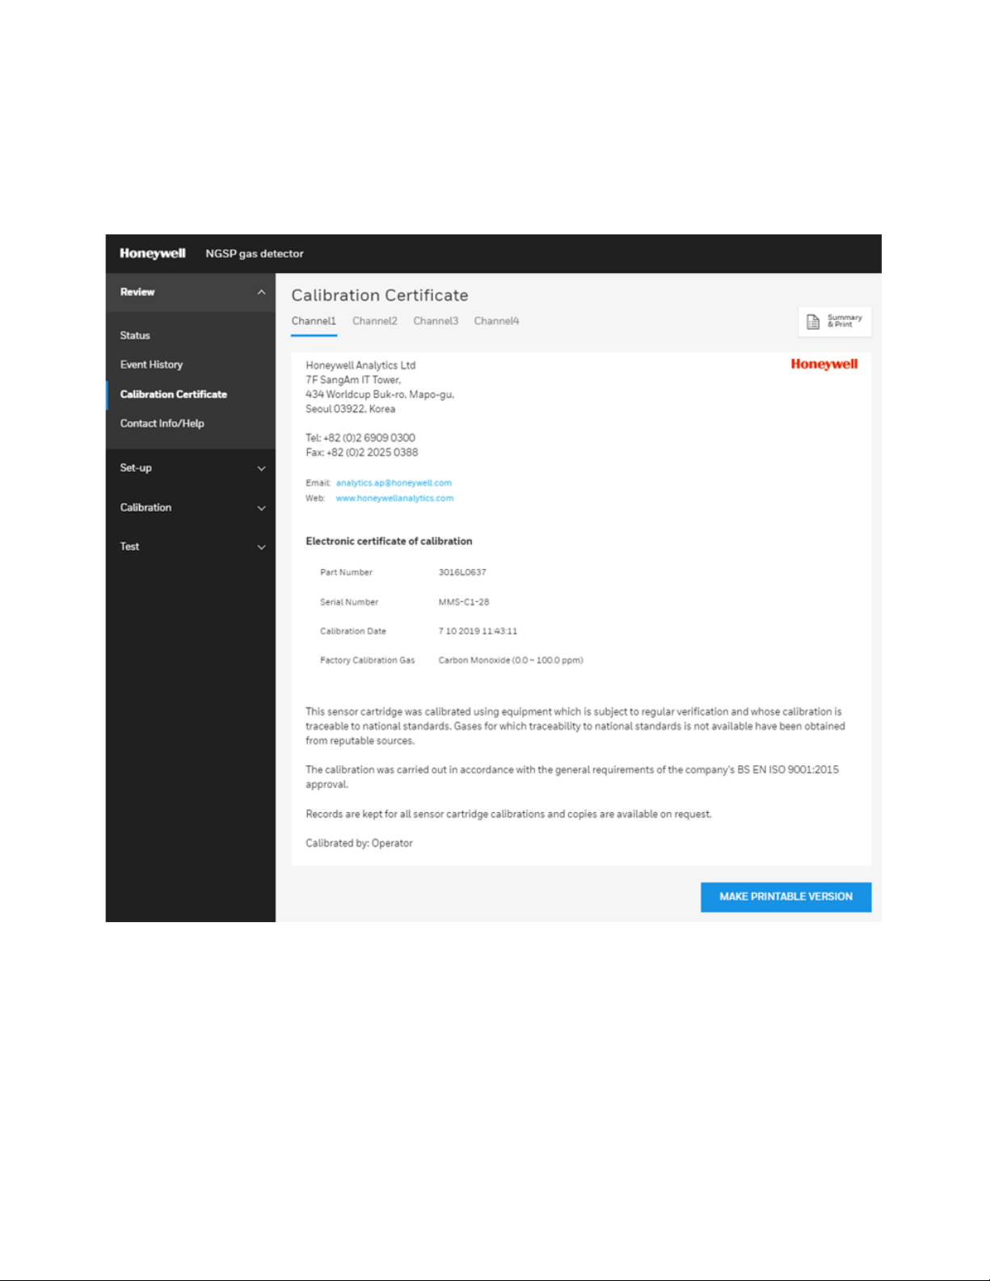
Task: Click the Calibration Certificate page heading
Action: pyautogui.click(x=380, y=295)
